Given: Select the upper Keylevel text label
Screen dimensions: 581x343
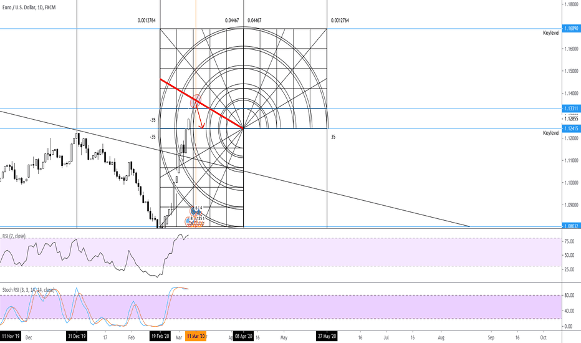Looking at the screenshot, I should [551, 33].
